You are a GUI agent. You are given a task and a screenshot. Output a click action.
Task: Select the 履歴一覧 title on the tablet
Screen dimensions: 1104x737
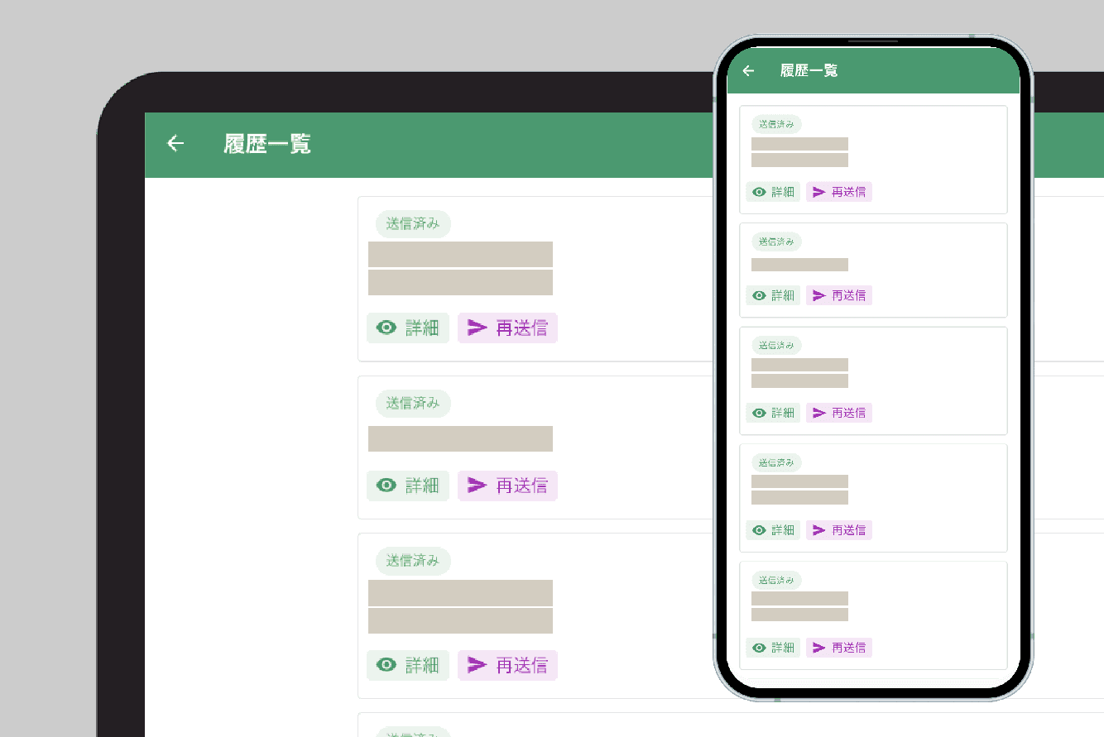pyautogui.click(x=267, y=144)
